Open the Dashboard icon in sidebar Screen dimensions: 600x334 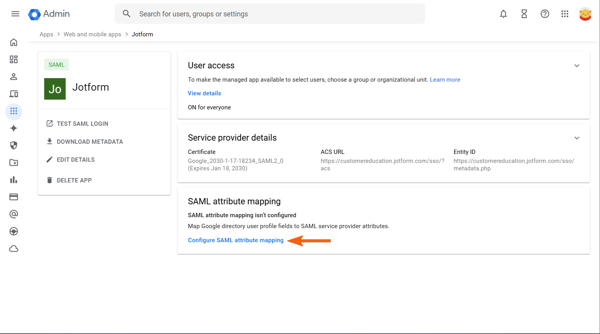[x=14, y=59]
